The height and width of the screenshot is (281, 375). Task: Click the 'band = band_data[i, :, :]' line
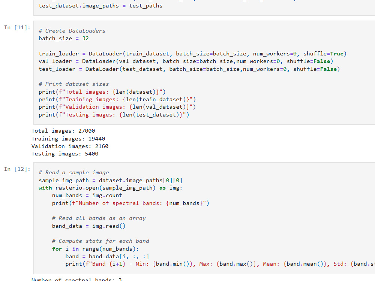click(107, 257)
